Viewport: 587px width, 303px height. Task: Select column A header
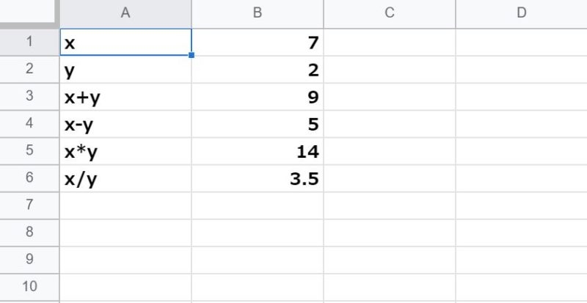[125, 12]
